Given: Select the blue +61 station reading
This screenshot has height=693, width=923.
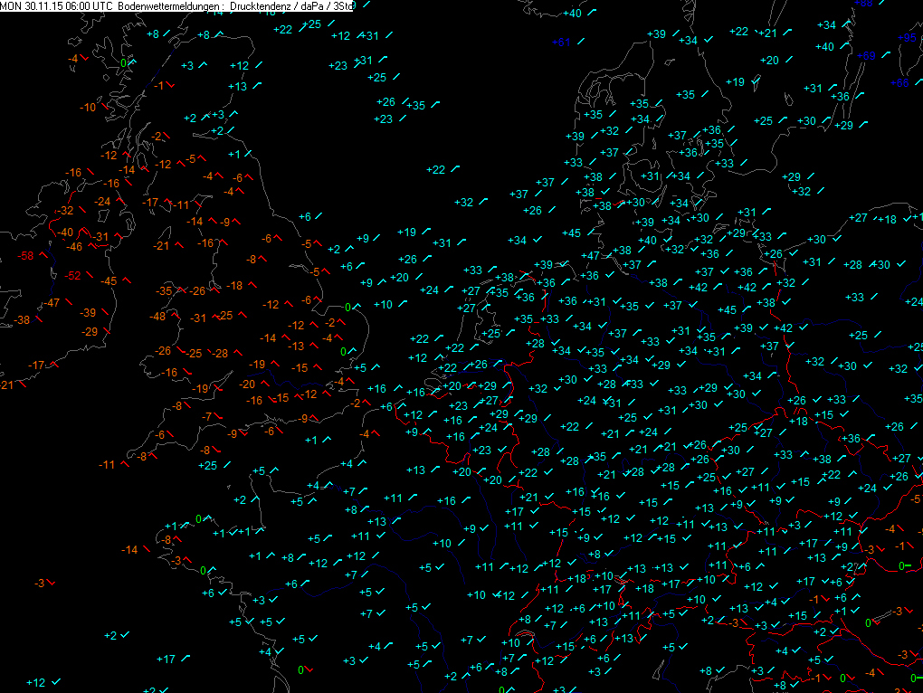Looking at the screenshot, I should (562, 42).
